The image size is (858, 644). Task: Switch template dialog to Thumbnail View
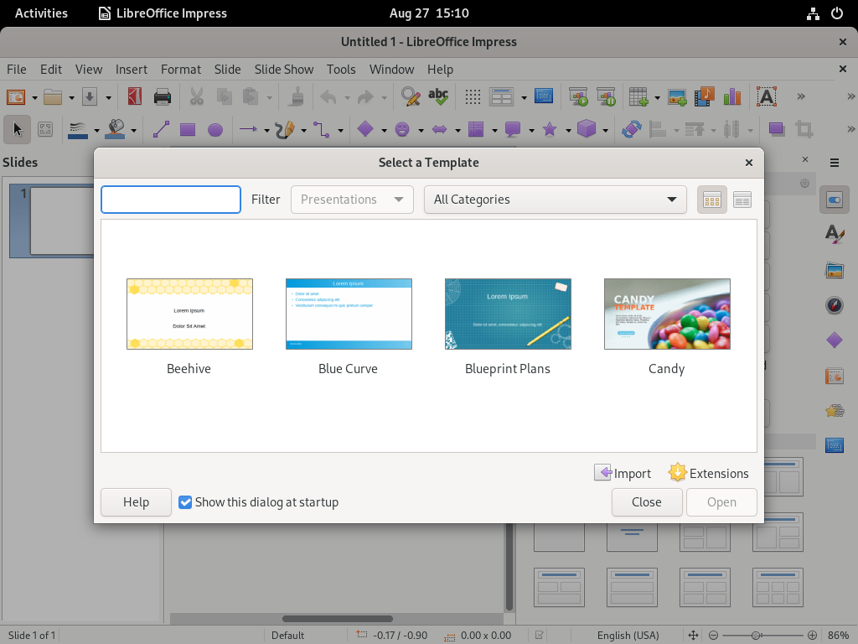[712, 200]
